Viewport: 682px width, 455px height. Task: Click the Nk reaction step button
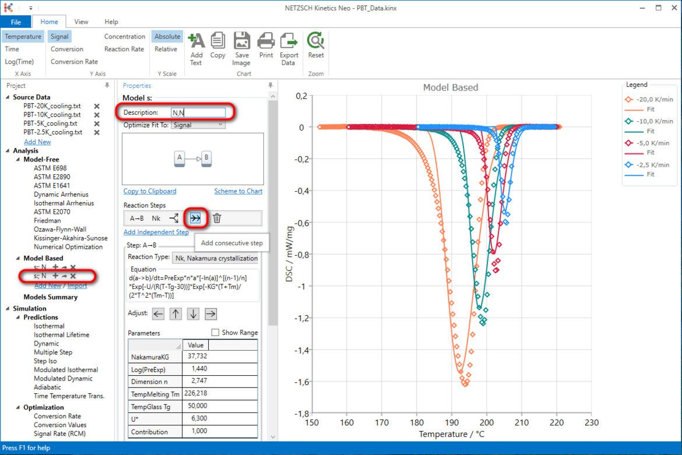[x=156, y=218]
